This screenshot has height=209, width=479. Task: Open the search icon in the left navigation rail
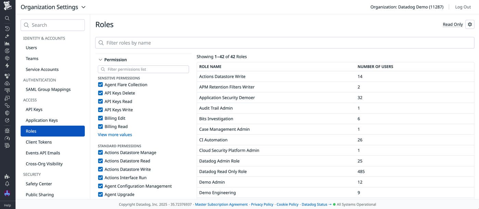point(7,17)
